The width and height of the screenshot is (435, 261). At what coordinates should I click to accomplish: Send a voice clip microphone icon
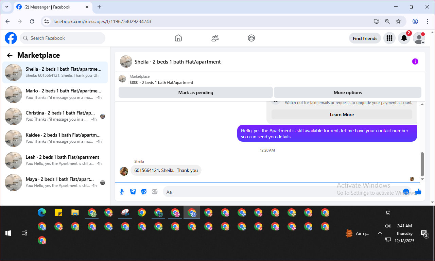(122, 192)
